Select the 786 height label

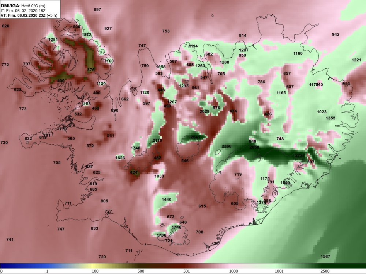coord(261,82)
